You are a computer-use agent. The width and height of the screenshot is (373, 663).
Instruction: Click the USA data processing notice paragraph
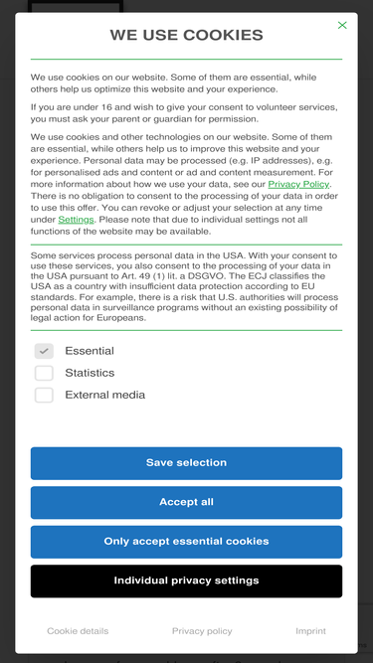(184, 286)
